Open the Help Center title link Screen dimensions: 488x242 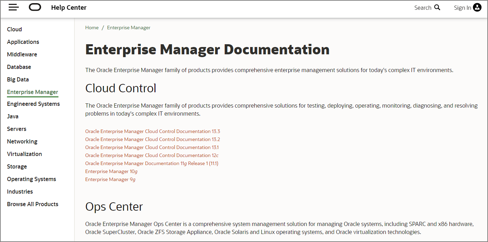click(x=69, y=7)
